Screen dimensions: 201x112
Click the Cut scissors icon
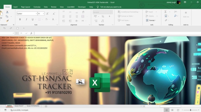click(7, 12)
